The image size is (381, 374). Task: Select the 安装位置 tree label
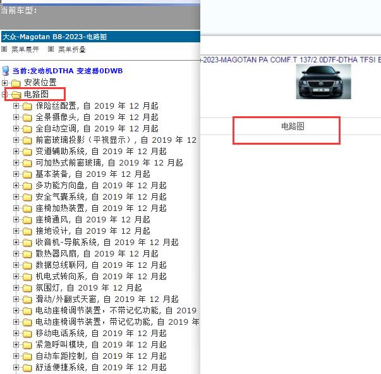[x=40, y=83]
